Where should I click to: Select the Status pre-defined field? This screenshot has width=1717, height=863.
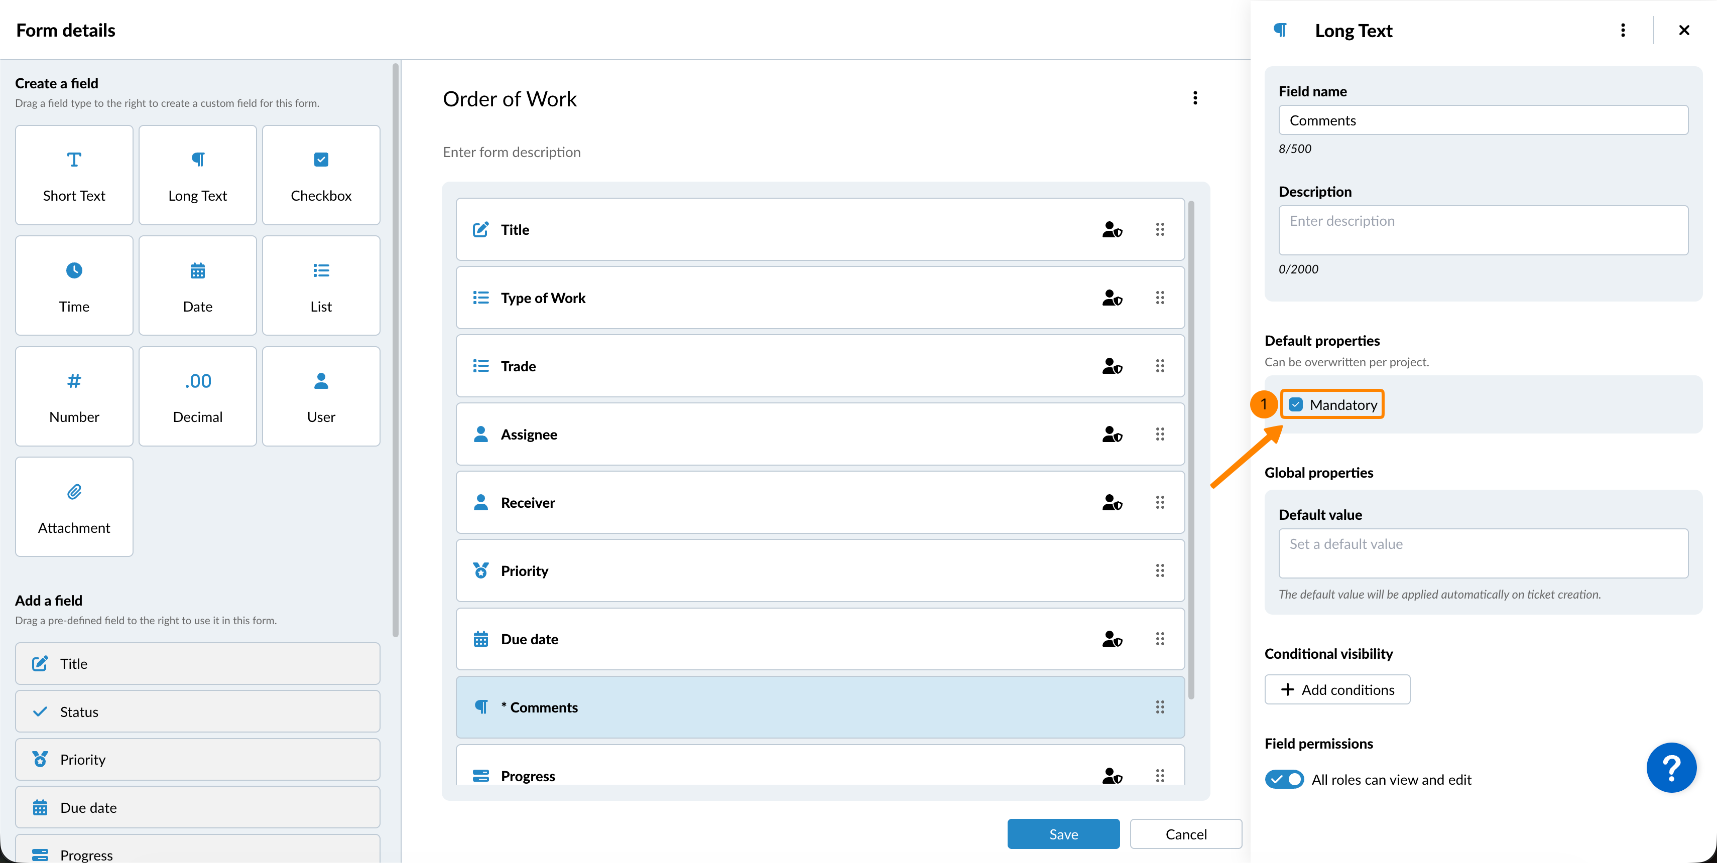pos(197,712)
